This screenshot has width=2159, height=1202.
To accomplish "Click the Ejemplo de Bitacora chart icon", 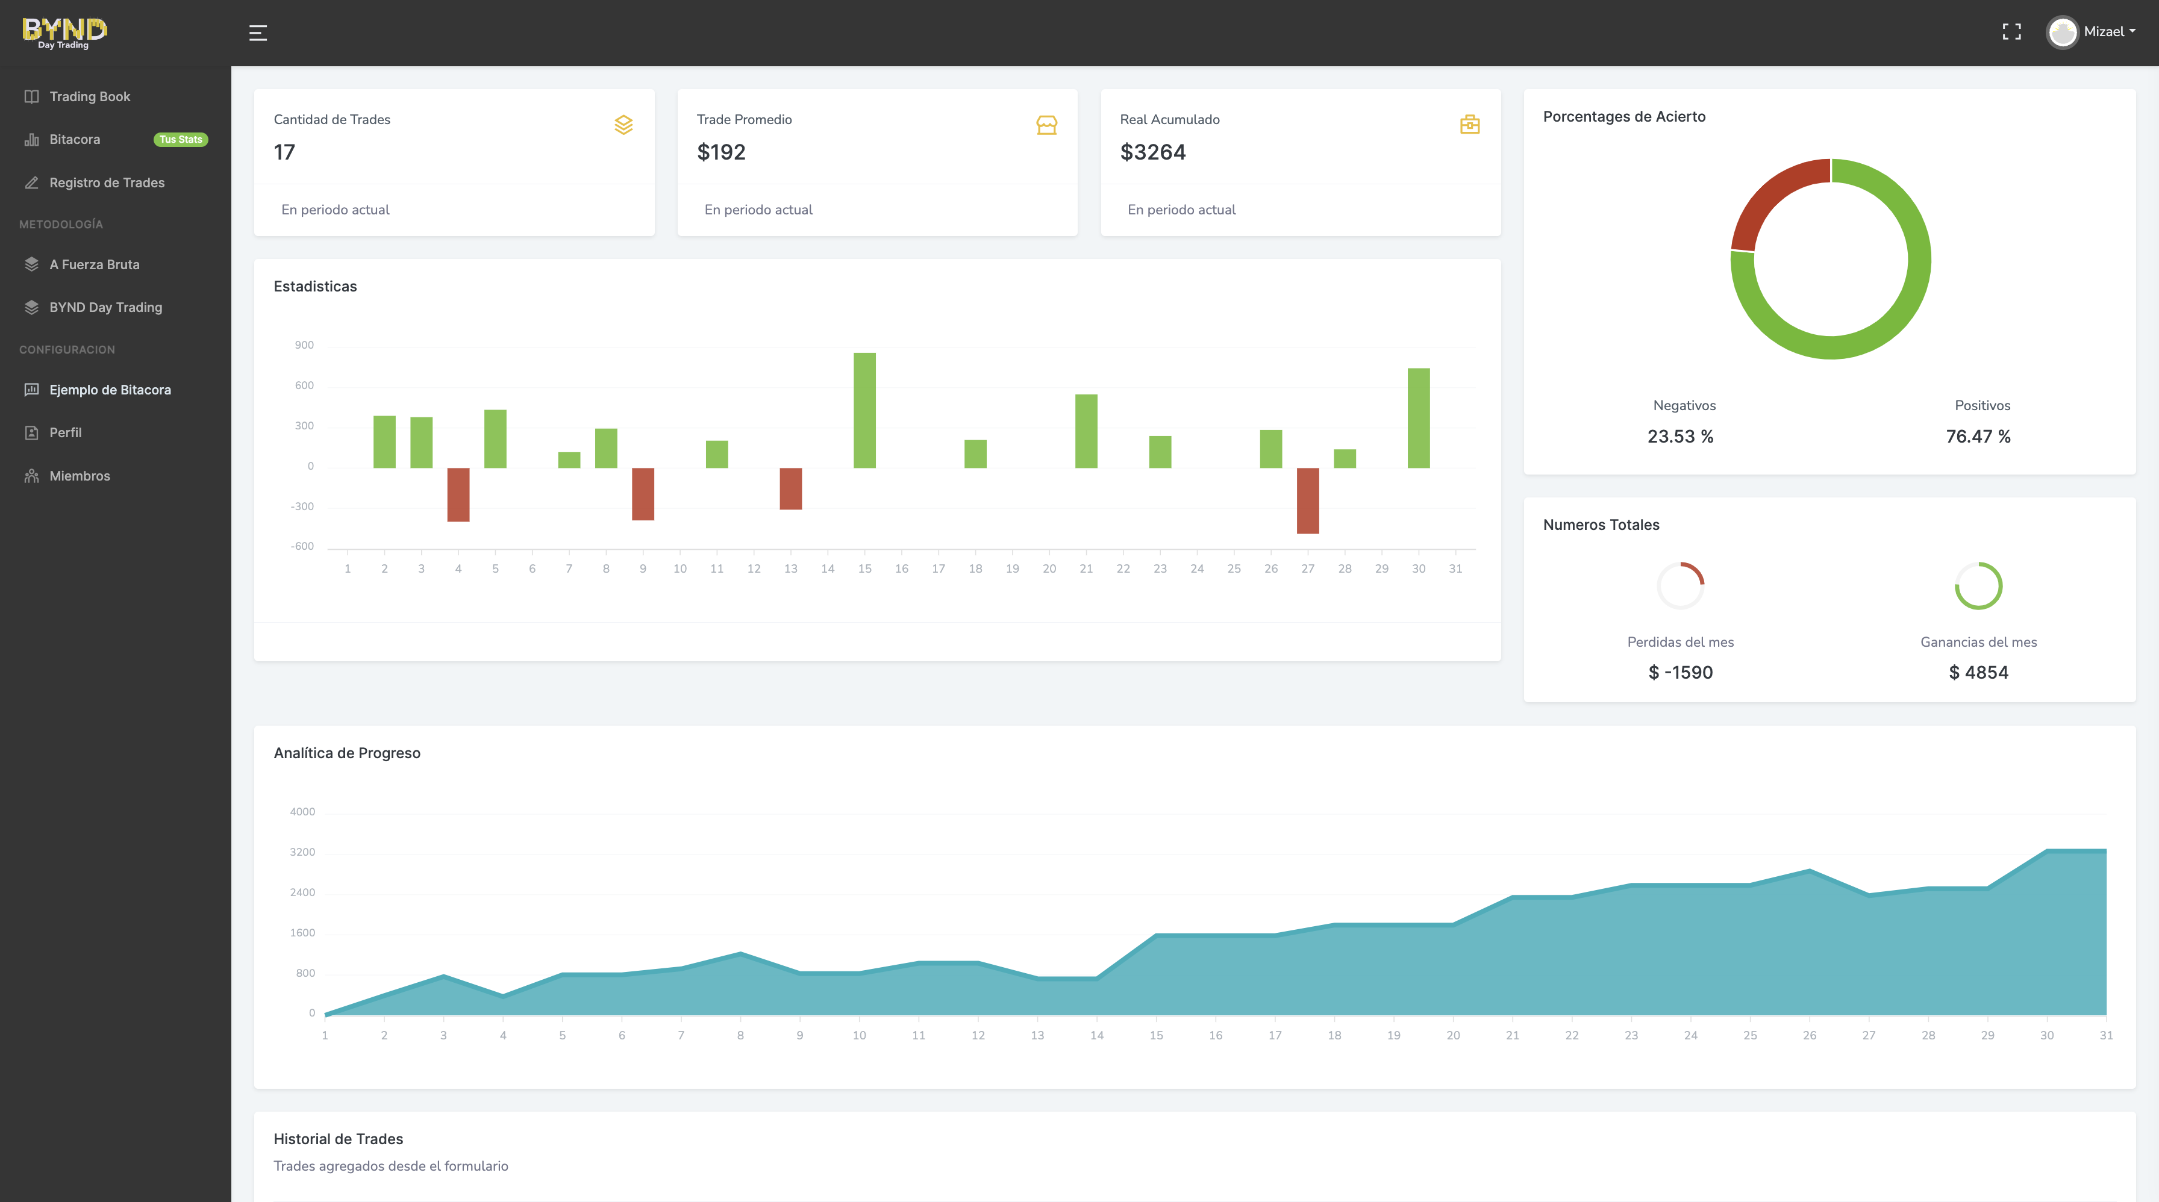I will point(32,390).
